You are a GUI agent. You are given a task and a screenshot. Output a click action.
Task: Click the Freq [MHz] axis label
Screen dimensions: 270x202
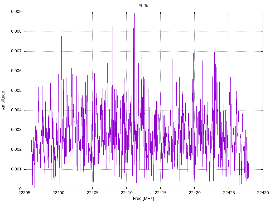coord(143,199)
